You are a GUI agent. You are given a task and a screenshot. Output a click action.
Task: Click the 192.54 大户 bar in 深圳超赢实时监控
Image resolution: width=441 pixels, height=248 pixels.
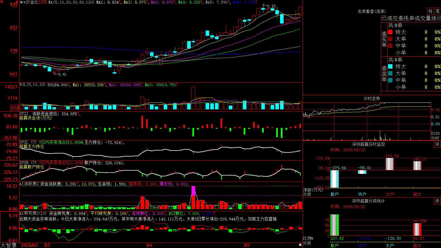tap(390, 164)
